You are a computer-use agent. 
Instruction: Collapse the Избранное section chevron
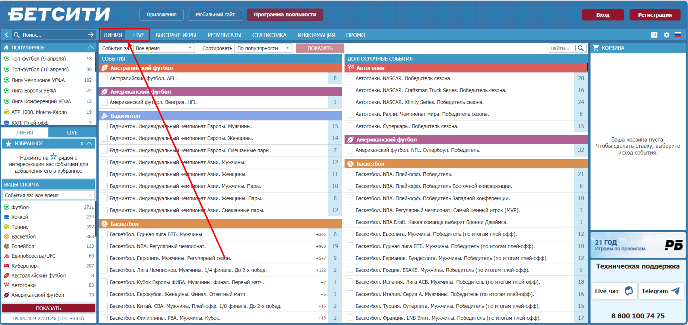89,144
